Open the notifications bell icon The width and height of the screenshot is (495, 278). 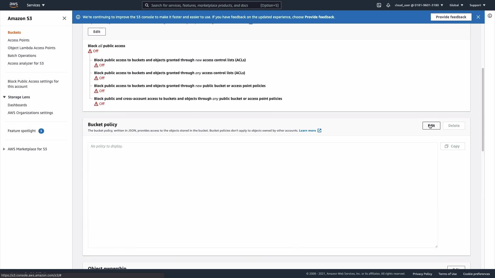[x=388, y=5]
